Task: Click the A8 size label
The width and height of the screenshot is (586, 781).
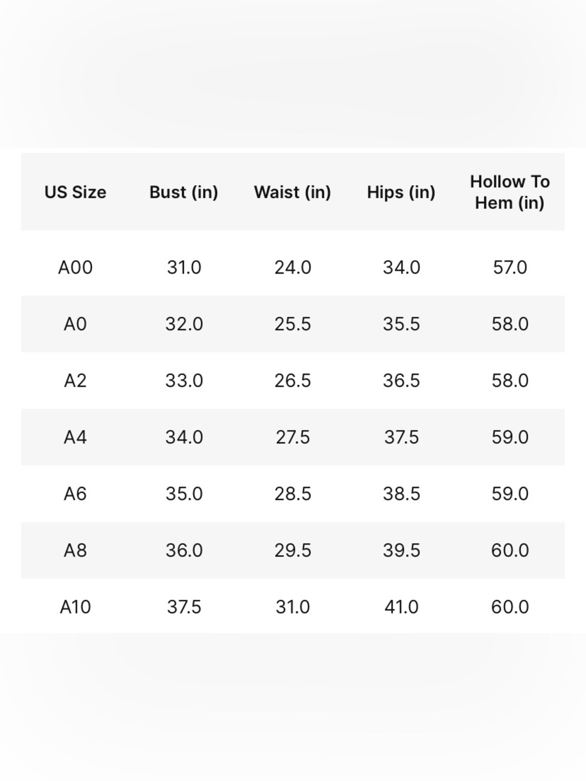Action: click(x=75, y=550)
